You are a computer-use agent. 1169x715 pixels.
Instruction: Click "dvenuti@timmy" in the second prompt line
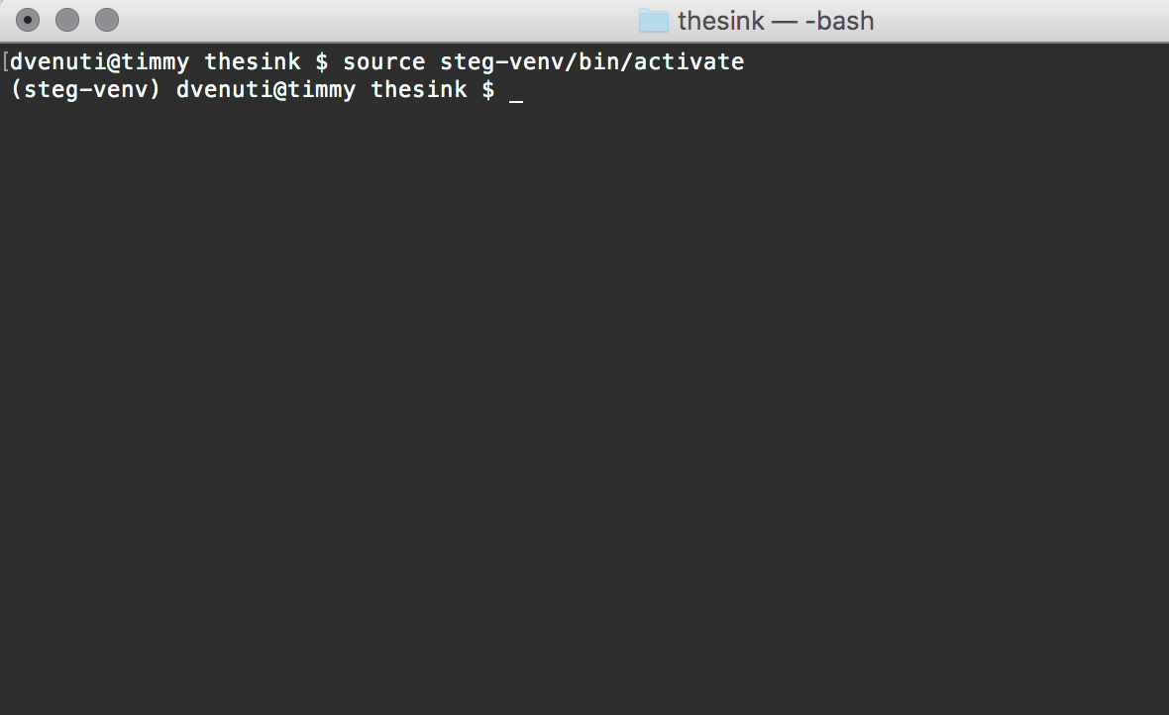pos(266,89)
